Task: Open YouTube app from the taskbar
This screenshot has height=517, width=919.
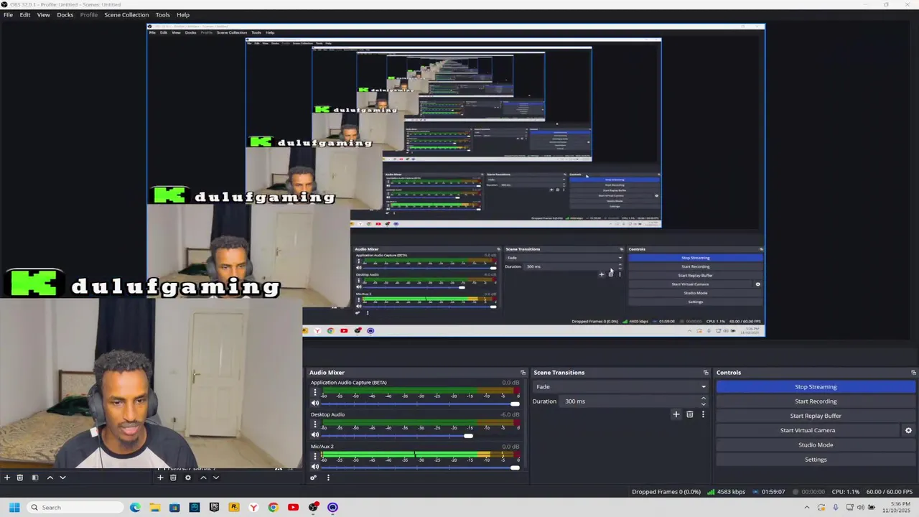Action: coord(293,508)
